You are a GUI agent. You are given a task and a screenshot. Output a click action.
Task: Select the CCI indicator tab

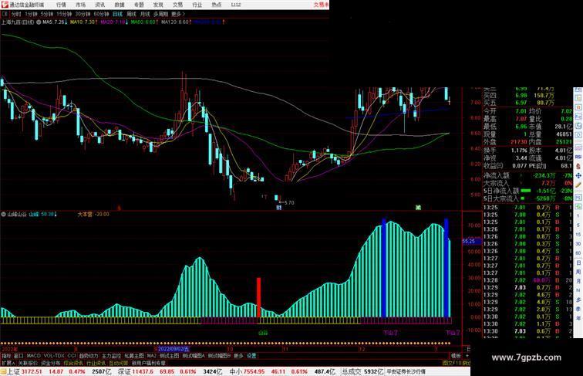[x=72, y=356]
